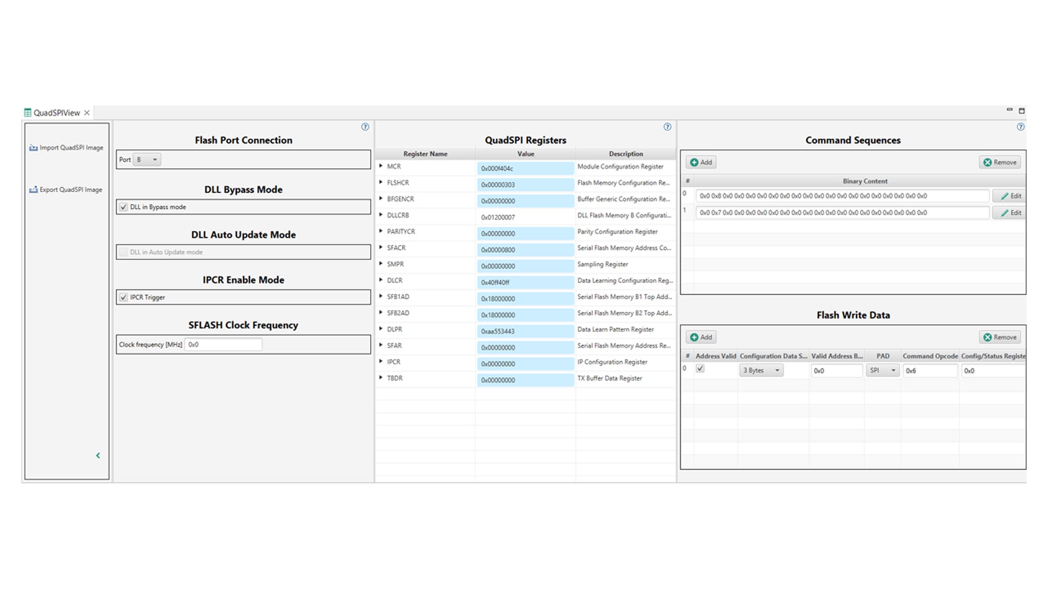Click the Import QuadSPI Image icon
The image size is (1048, 589).
click(34, 148)
